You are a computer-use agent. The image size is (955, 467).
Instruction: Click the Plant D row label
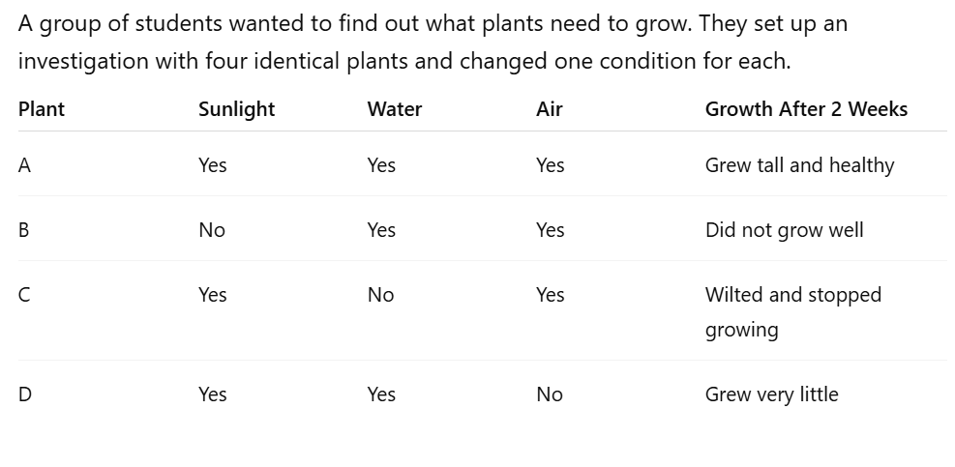coord(25,394)
